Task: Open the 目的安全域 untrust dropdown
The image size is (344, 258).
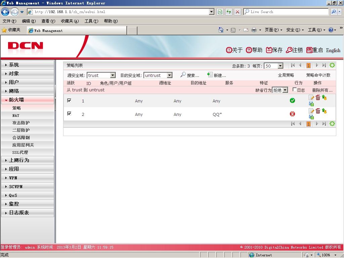Action: (x=170, y=75)
